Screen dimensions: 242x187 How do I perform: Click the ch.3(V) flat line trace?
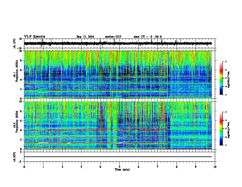click(x=118, y=157)
